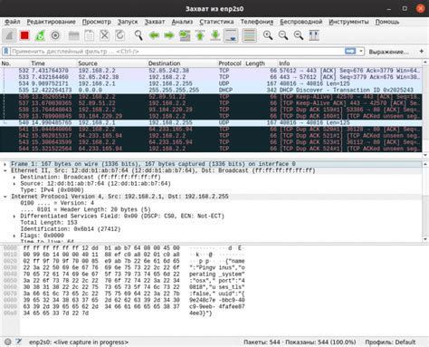Click Go to specified packet icon
Viewport: 429px width, 347px height.
pyautogui.click(x=185, y=35)
